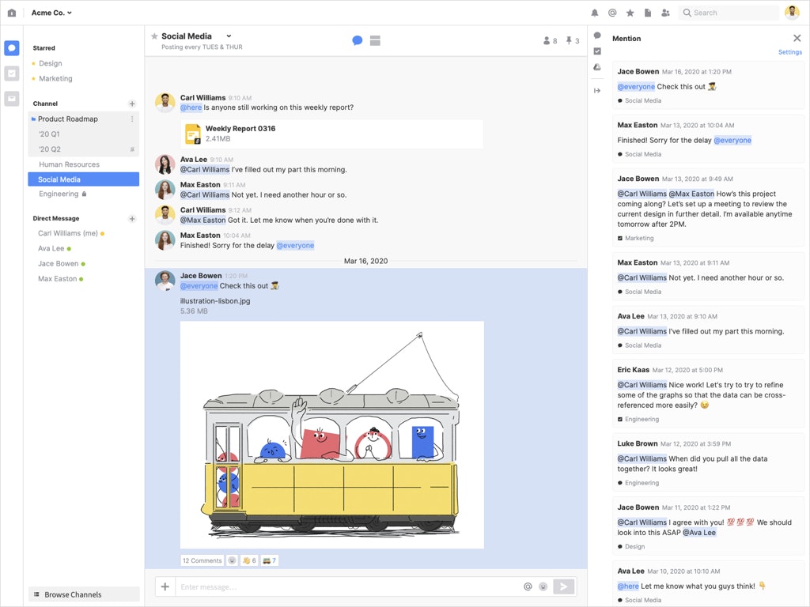Click the send message arrow button
This screenshot has width=810, height=607.
coord(563,586)
